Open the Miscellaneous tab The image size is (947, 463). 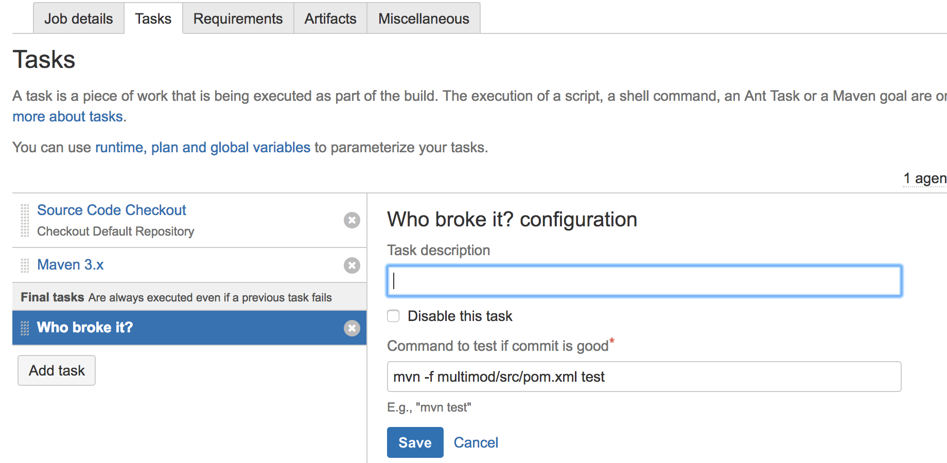(423, 19)
